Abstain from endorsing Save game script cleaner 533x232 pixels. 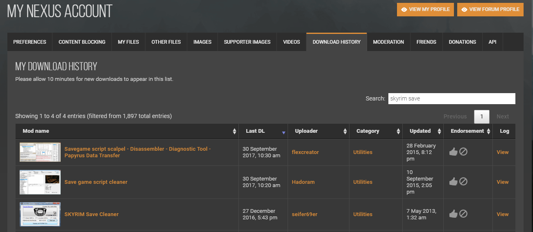pos(463,182)
